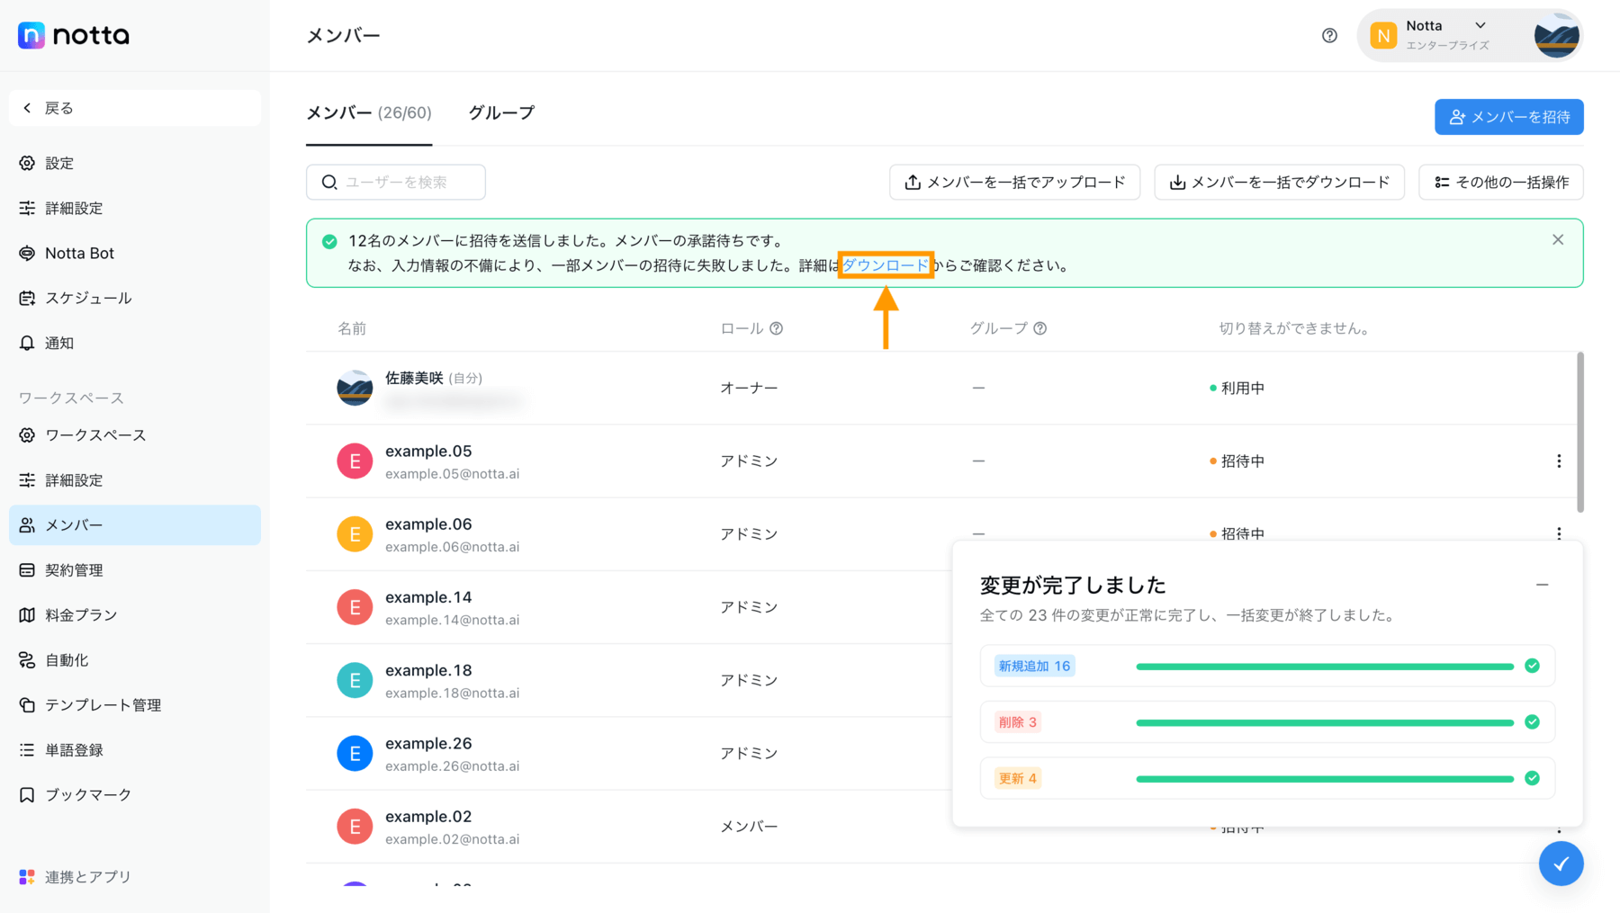Click 佐藤美咲's avatar
The width and height of the screenshot is (1620, 913).
pos(355,388)
